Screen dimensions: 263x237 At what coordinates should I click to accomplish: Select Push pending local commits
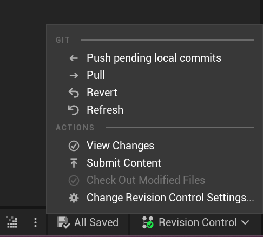point(154,58)
